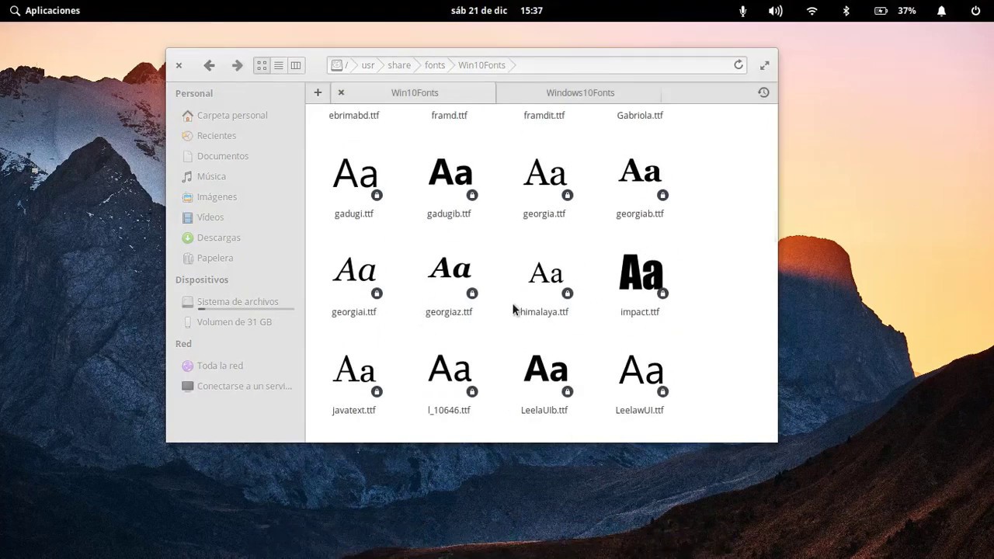Open the Aplicaciones menu
The height and width of the screenshot is (559, 994).
(45, 11)
